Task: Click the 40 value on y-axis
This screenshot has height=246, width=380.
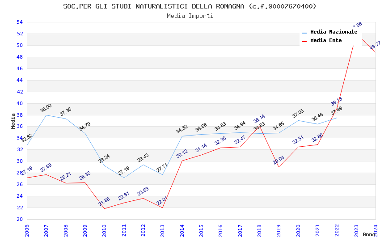Action: (x=20, y=103)
